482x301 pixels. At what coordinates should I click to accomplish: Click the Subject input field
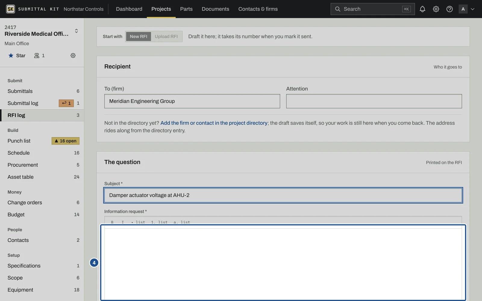coord(283,195)
